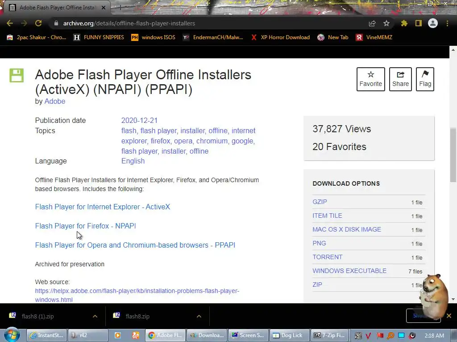This screenshot has height=342, width=457.
Task: Share this page from address bar
Action: [x=372, y=23]
